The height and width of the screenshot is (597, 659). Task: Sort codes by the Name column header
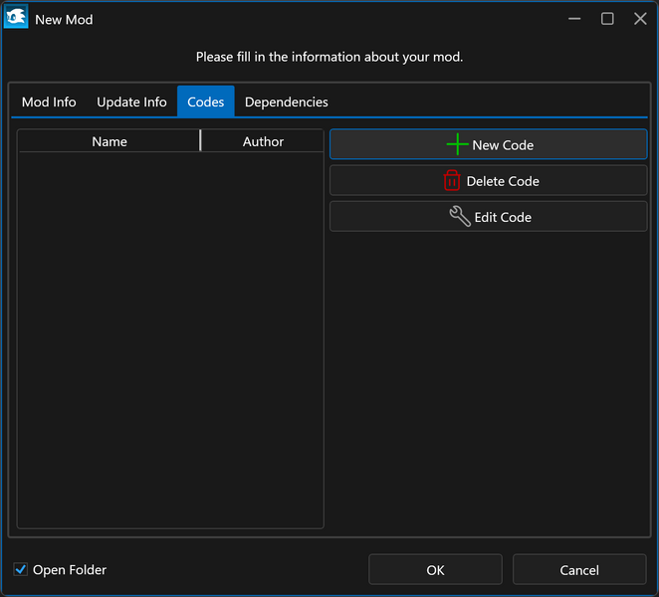[110, 141]
